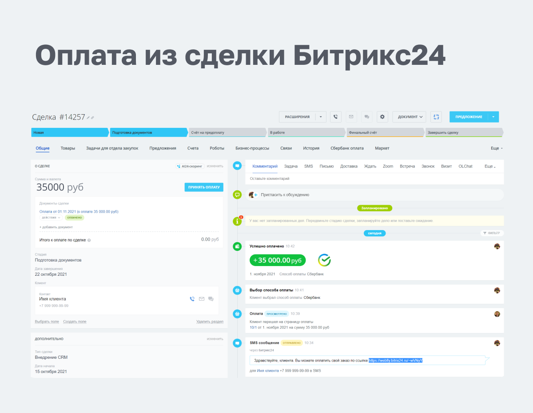
Task: Open the Документ dropdown
Action: point(409,117)
